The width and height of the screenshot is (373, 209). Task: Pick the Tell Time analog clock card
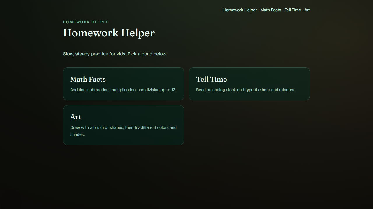click(249, 84)
